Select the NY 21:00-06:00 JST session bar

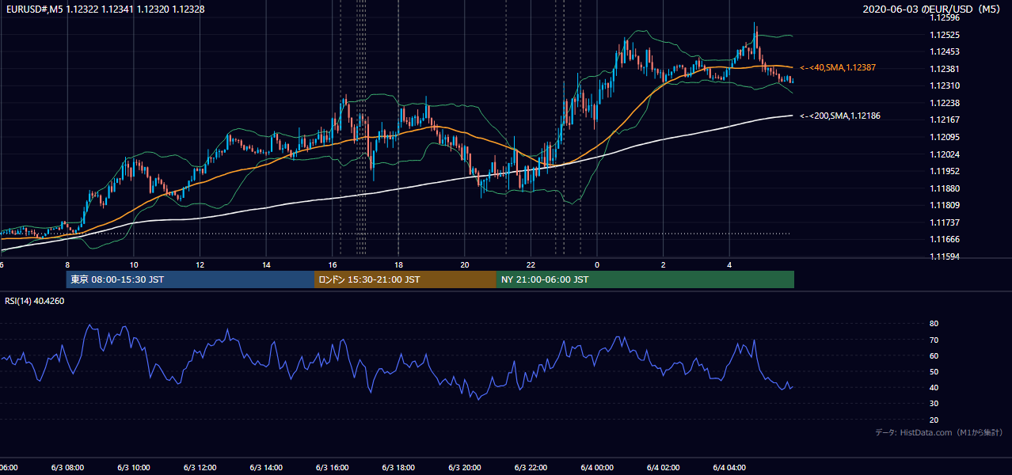tap(645, 279)
